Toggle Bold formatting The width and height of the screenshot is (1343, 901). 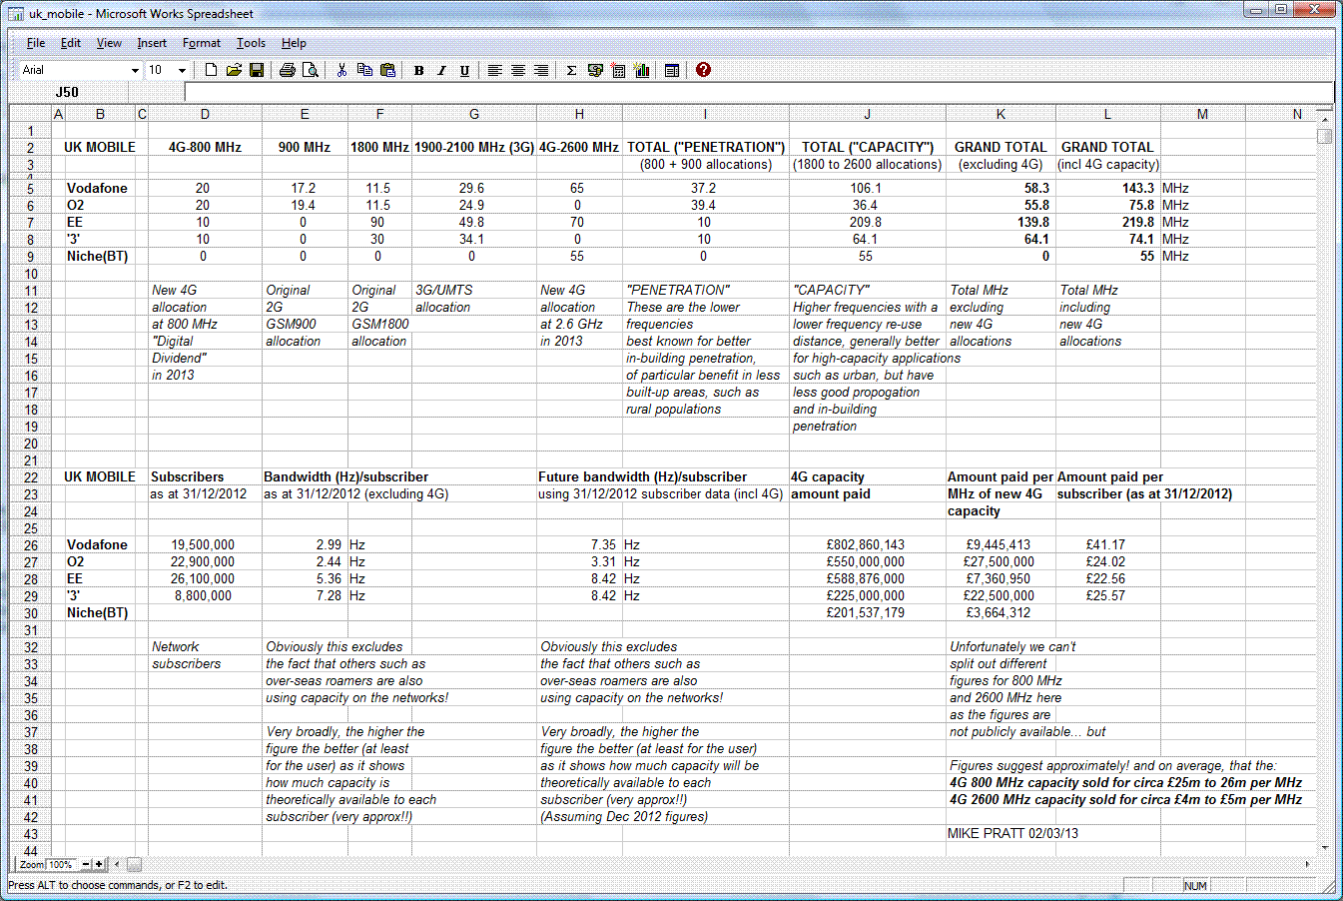point(418,70)
